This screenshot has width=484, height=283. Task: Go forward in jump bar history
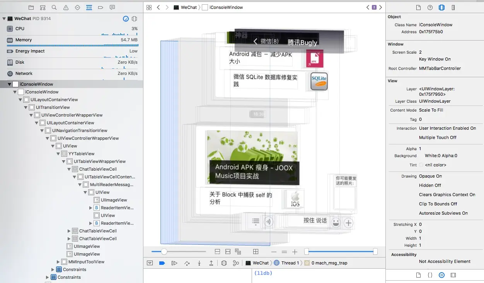(167, 7)
